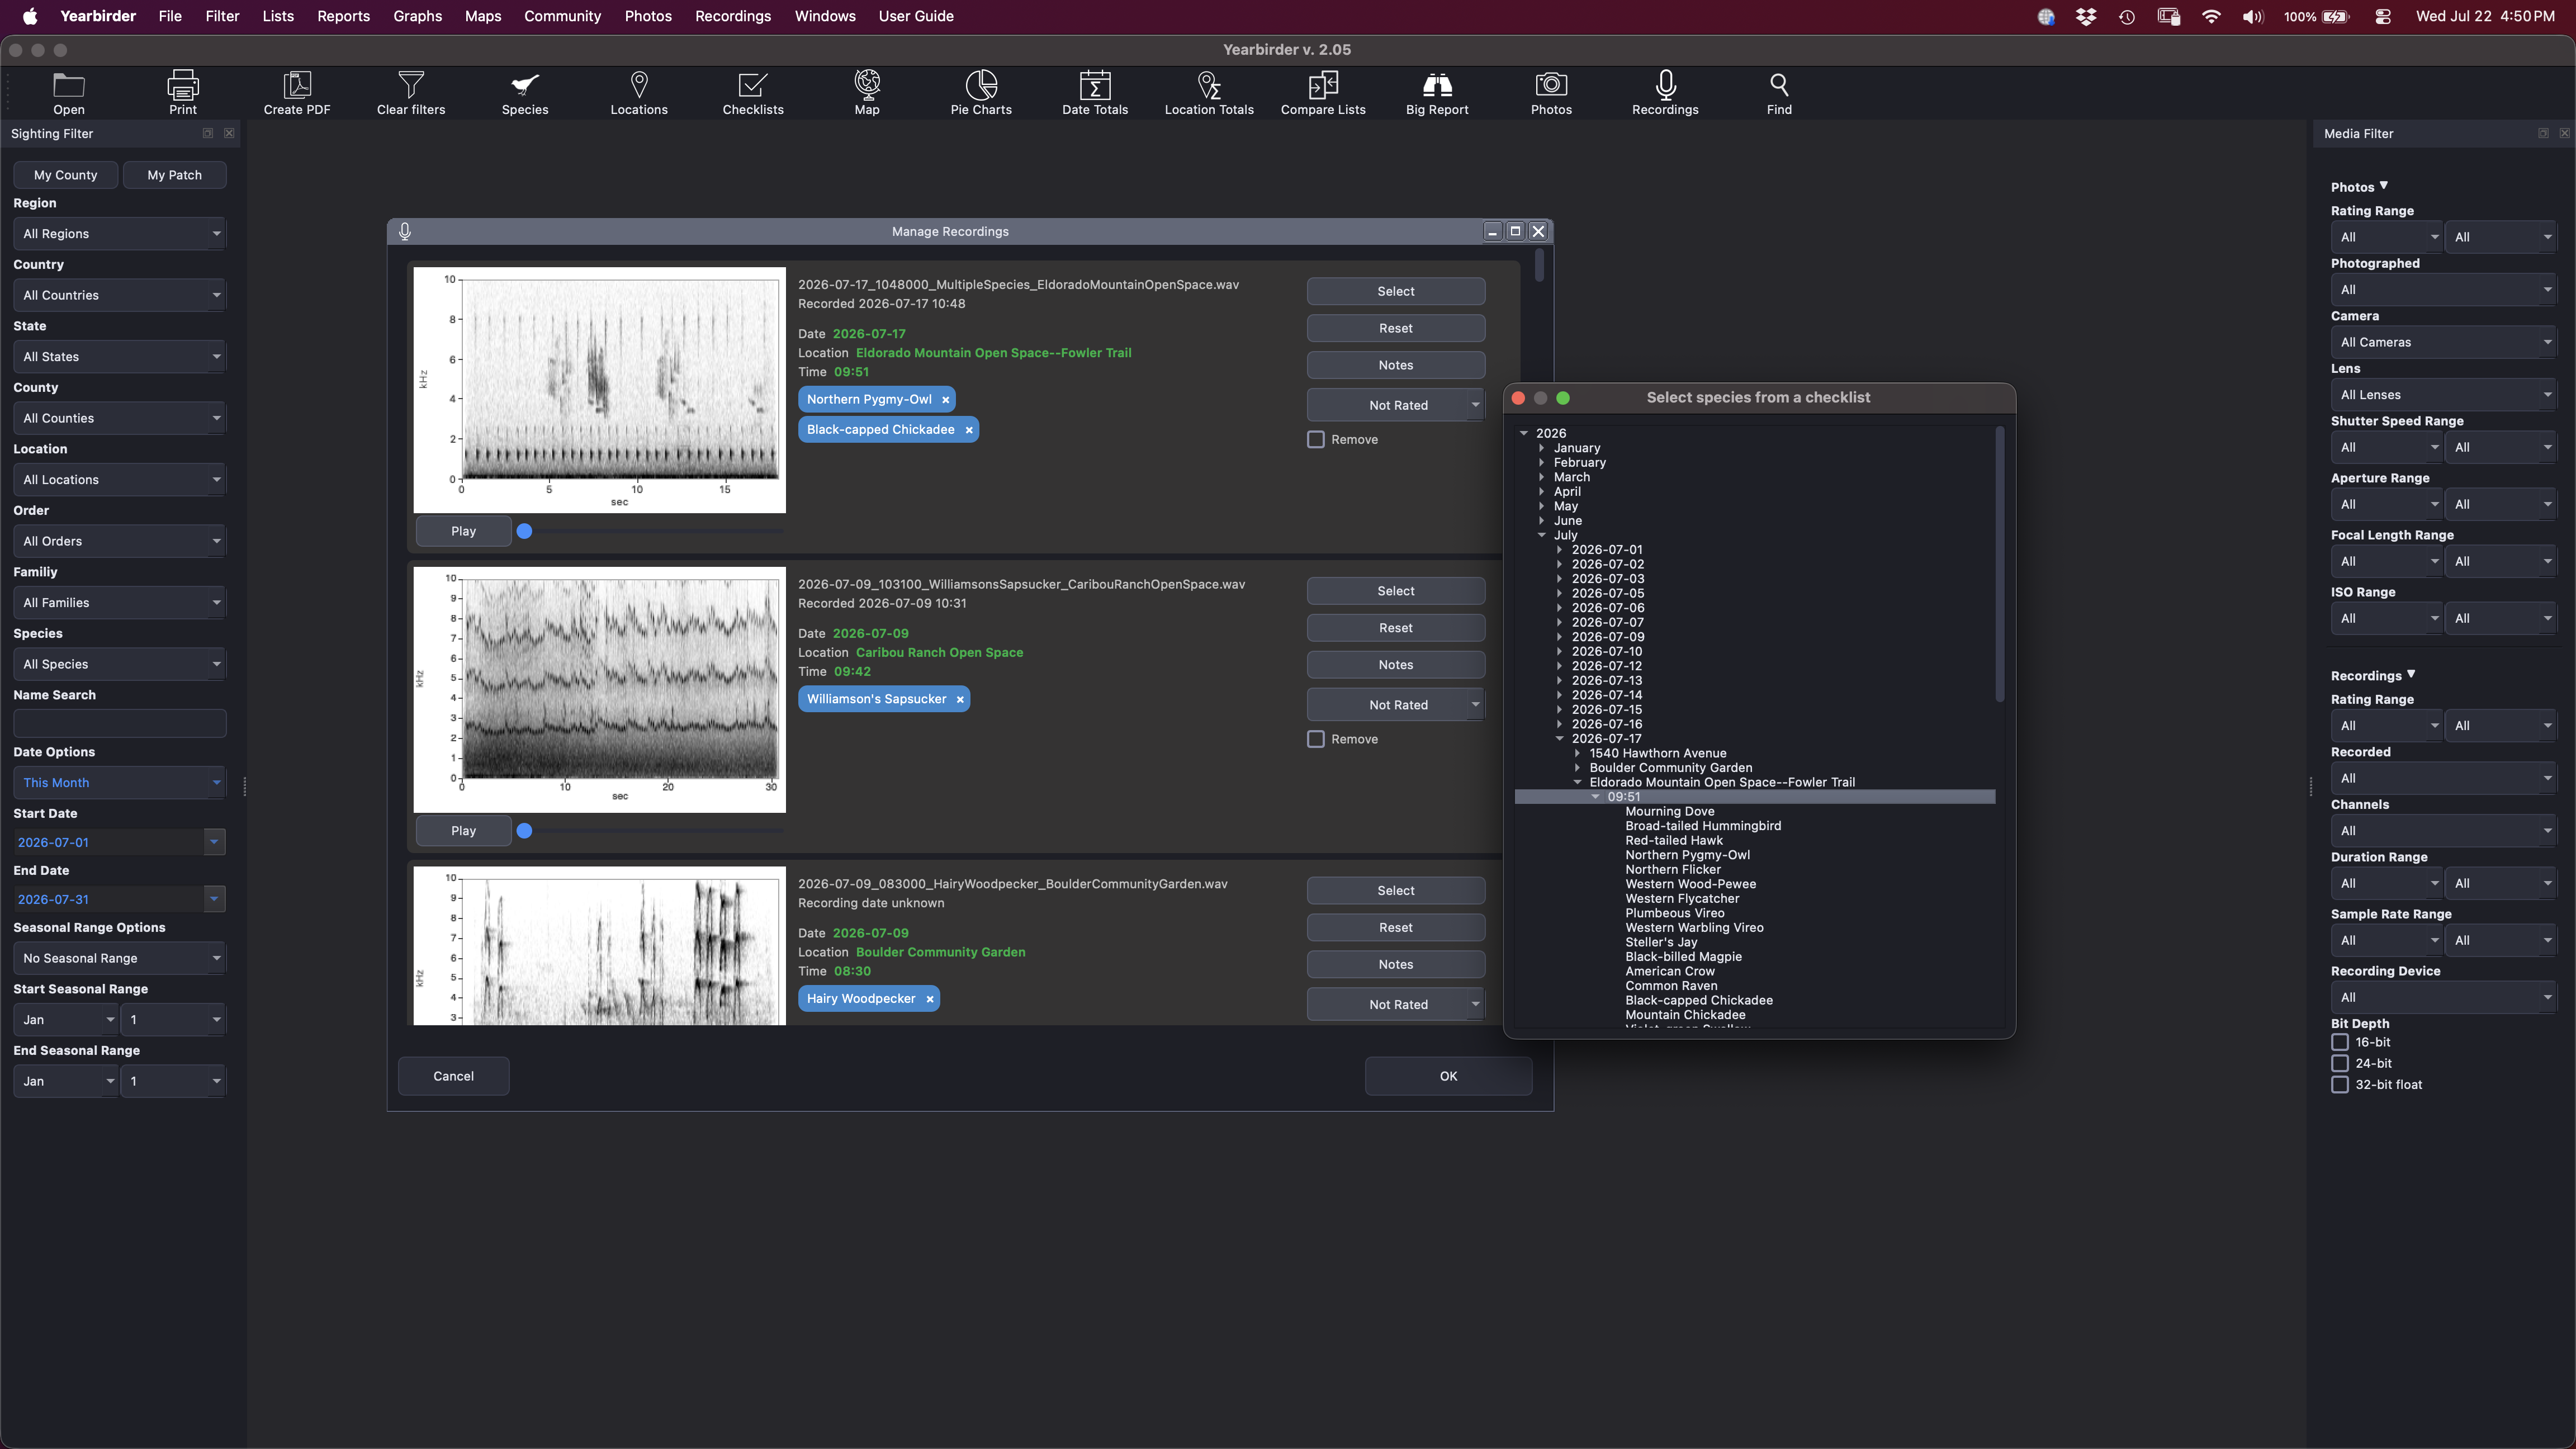
Task: Click the Dropbox menu bar icon
Action: point(2086,16)
